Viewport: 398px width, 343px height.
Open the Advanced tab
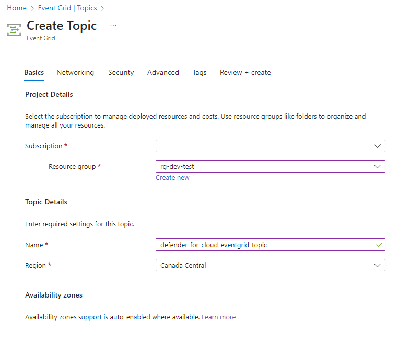tap(163, 72)
